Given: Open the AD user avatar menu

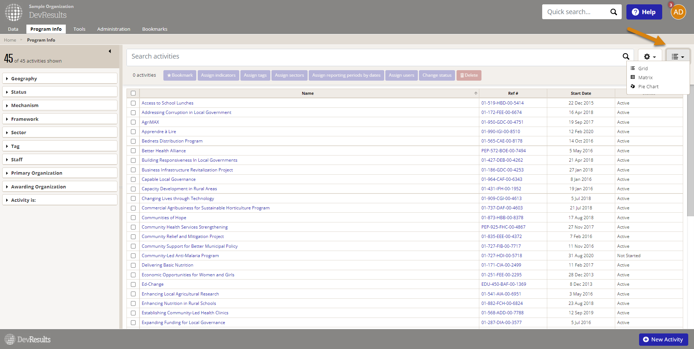Looking at the screenshot, I should click(x=678, y=12).
